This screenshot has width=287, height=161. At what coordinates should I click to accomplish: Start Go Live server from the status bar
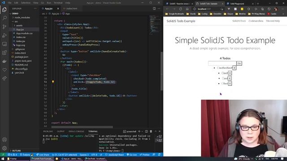(132, 155)
